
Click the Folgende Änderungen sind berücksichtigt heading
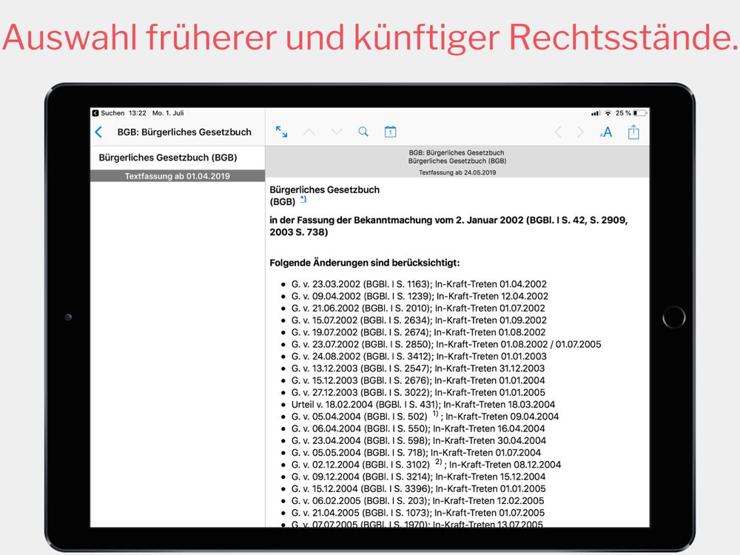click(x=364, y=263)
